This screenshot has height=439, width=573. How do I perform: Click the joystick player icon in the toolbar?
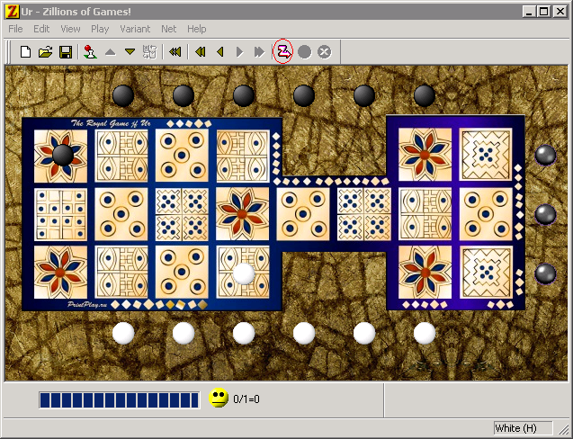[90, 52]
